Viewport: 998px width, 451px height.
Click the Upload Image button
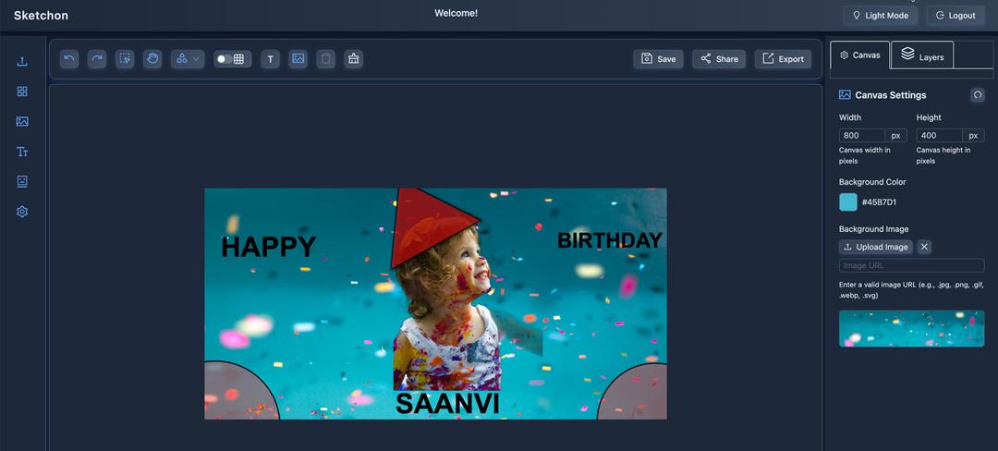[x=876, y=247]
